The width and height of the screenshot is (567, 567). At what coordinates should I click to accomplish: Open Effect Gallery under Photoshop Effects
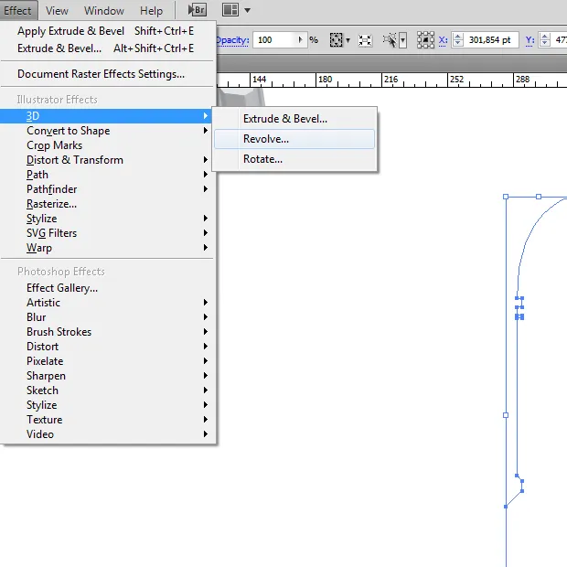coord(61,288)
